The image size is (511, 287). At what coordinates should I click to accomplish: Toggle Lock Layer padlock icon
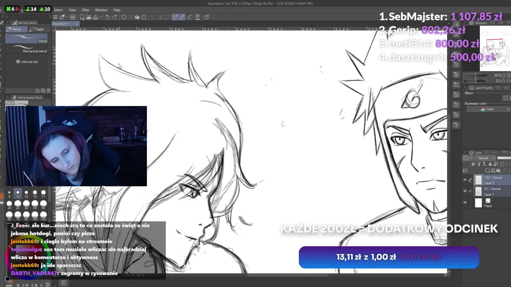coord(490,164)
